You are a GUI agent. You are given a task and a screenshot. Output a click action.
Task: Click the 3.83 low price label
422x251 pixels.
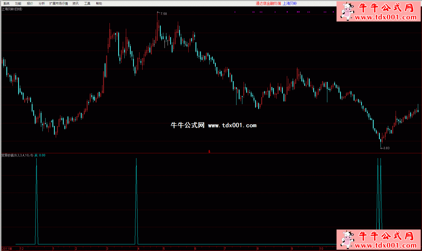pyautogui.click(x=386, y=148)
